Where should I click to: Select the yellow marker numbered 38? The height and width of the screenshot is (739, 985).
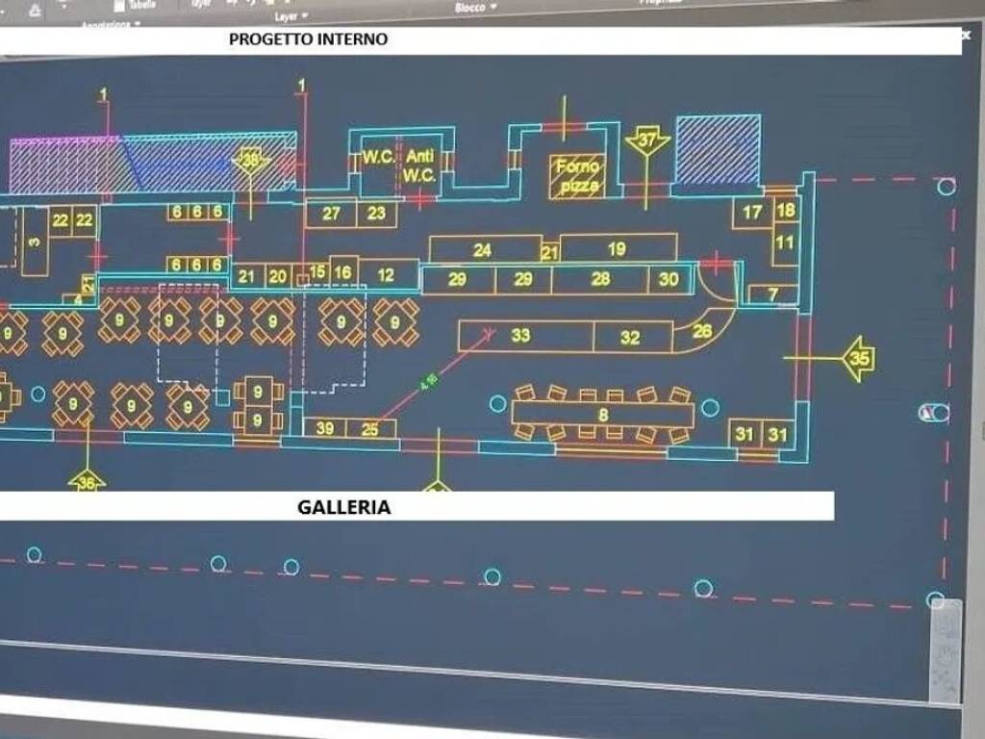251,161
